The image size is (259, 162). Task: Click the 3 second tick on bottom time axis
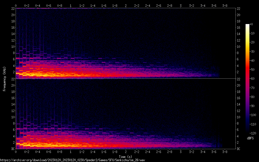point(181,152)
